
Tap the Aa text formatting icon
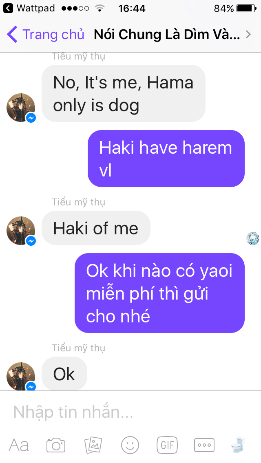click(19, 445)
